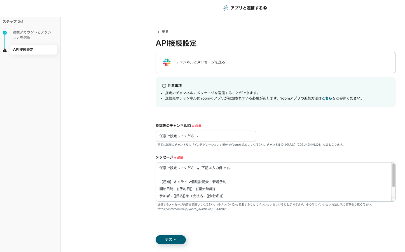The width and height of the screenshot is (405, 252).
Task: Click the completed step checkmark icon
Action: point(5,33)
